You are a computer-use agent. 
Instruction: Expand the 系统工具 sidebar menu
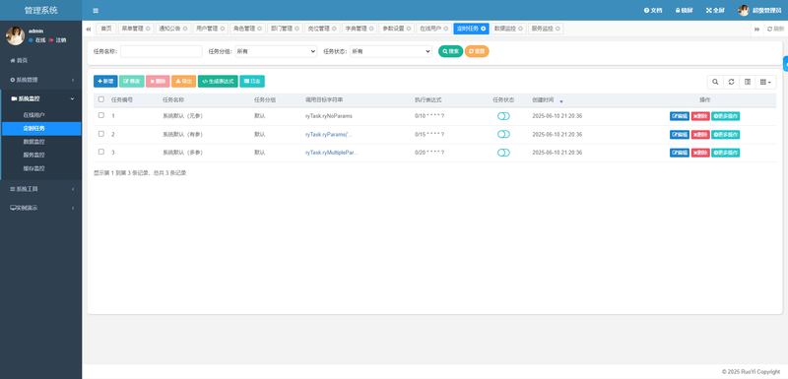tap(40, 189)
